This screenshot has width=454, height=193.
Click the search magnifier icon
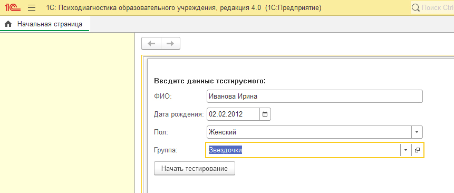[416, 7]
